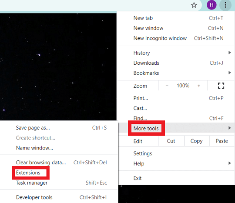Click the Cut button in Edit row
Image resolution: width=235 pixels, height=203 pixels.
pyautogui.click(x=171, y=141)
